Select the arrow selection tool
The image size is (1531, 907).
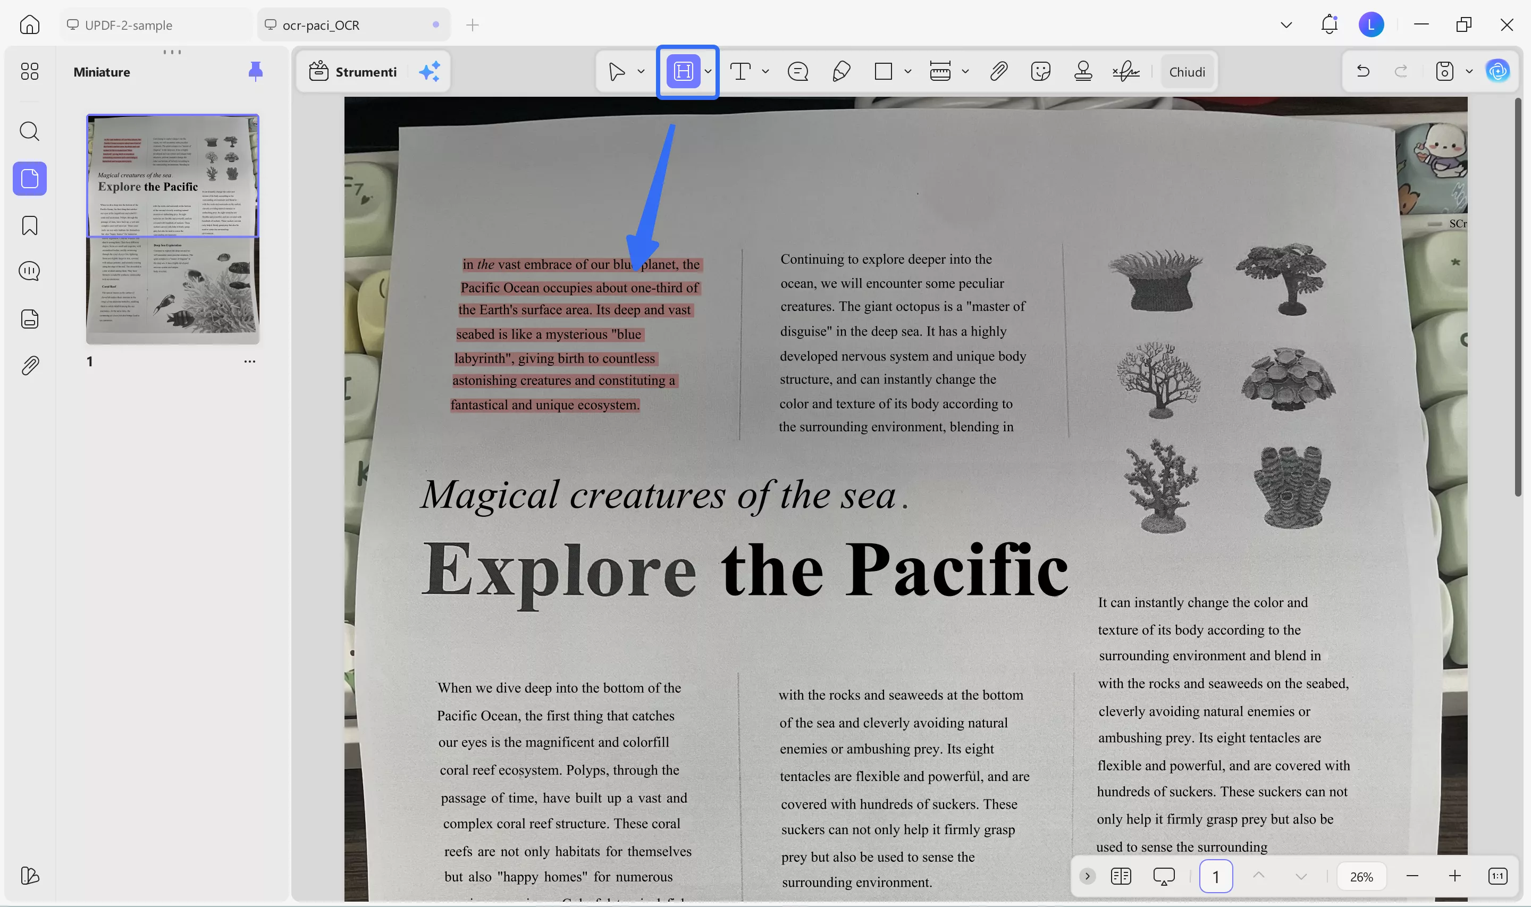617,72
